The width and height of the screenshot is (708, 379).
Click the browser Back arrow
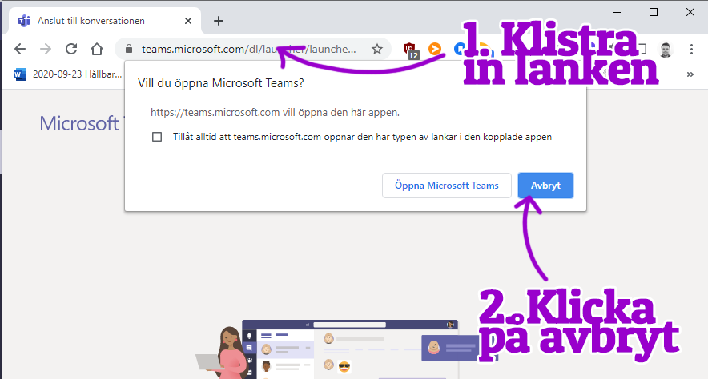point(20,49)
